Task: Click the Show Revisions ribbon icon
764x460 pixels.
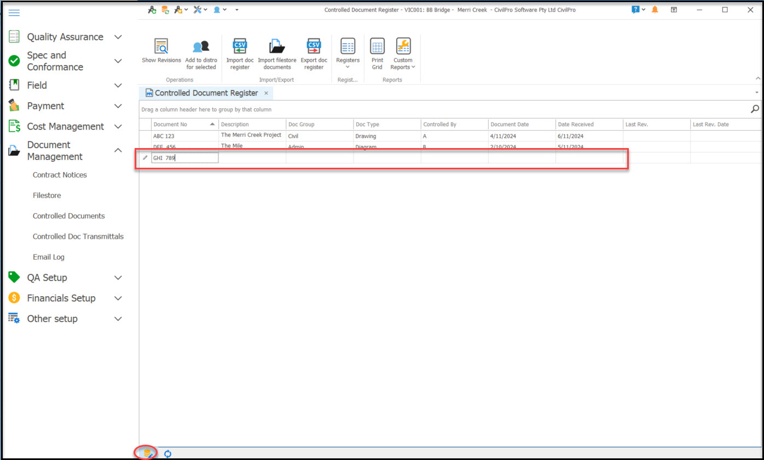Action: (161, 46)
